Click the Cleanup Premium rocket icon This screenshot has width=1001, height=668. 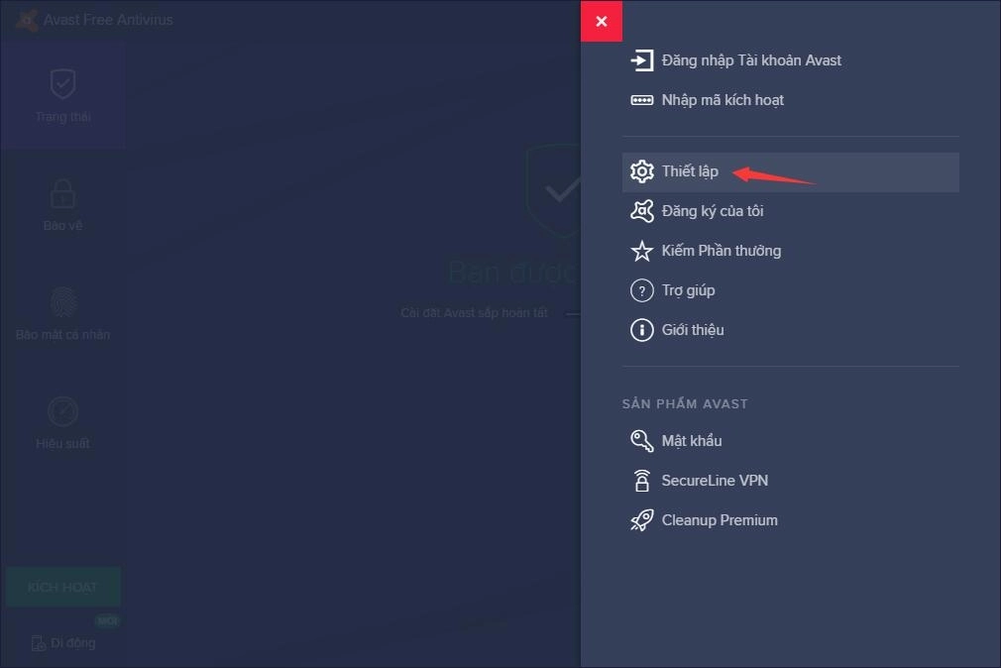click(x=642, y=519)
